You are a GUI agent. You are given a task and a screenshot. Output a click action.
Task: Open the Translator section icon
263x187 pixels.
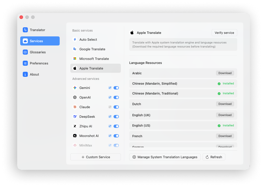[25, 30]
